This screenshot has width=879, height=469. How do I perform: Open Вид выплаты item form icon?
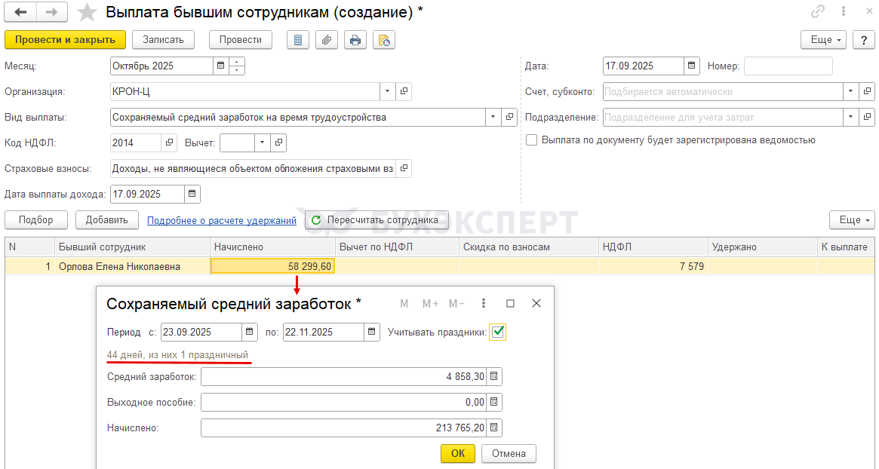(509, 117)
